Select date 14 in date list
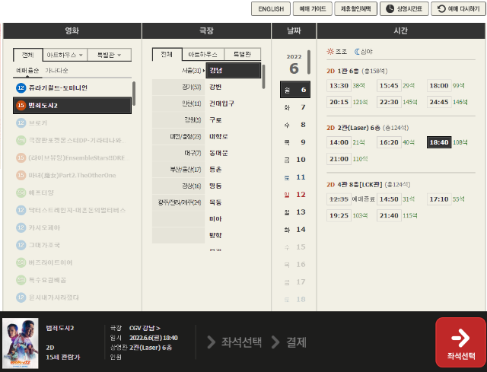This screenshot has height=372, width=487. pos(295,230)
